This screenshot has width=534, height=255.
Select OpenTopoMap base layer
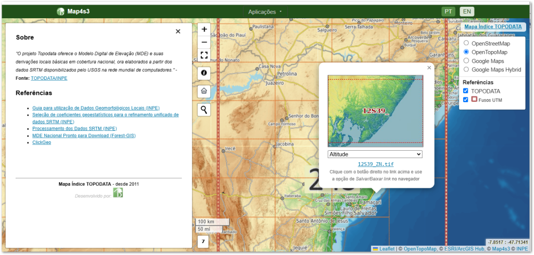(466, 52)
